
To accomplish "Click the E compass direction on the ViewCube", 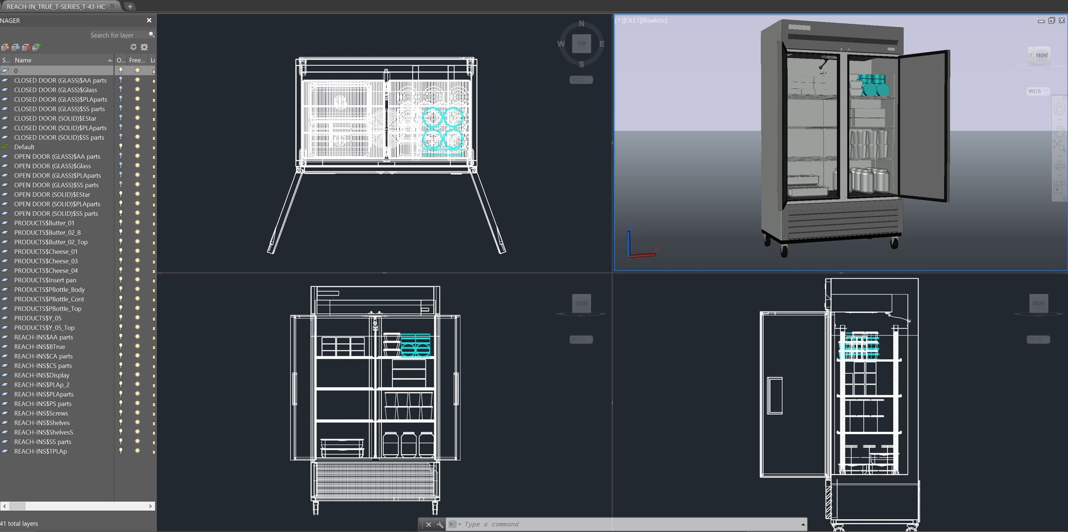I will point(602,44).
